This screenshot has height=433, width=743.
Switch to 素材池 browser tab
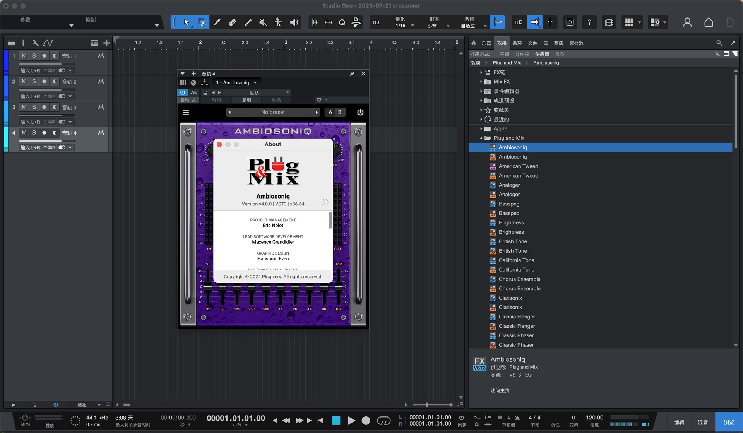[x=576, y=43]
